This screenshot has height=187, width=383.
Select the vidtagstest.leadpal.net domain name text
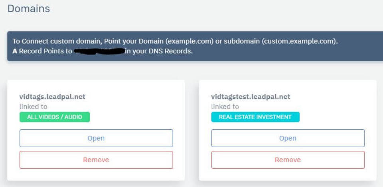point(251,97)
